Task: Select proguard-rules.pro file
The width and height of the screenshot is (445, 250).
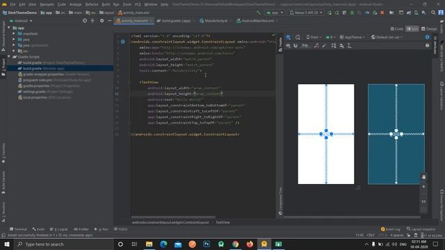Action: (x=54, y=80)
